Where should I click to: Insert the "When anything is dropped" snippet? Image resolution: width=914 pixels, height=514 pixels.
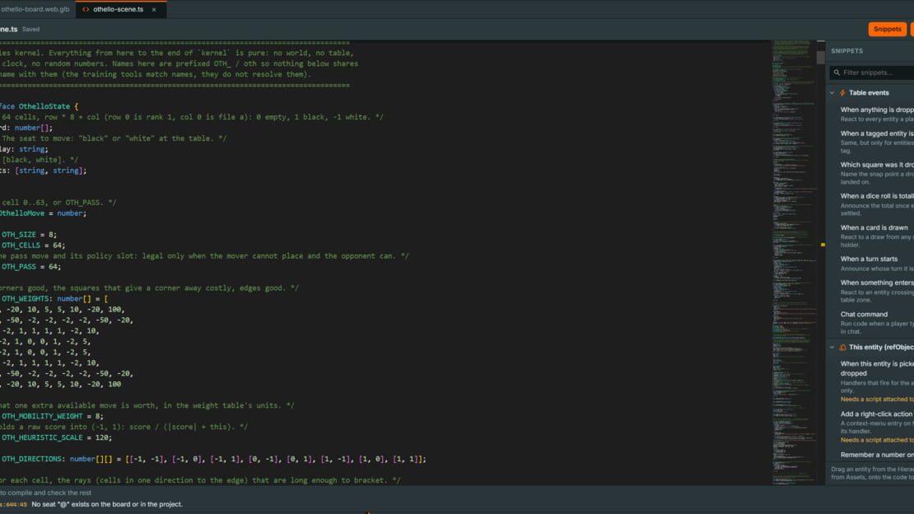click(877, 114)
